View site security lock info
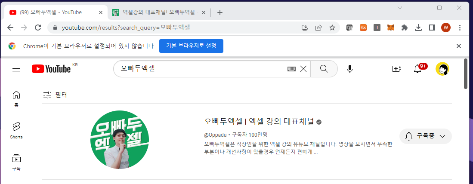The image size is (473, 184). pyautogui.click(x=55, y=28)
